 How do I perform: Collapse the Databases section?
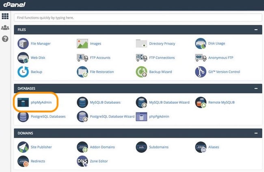256,89
